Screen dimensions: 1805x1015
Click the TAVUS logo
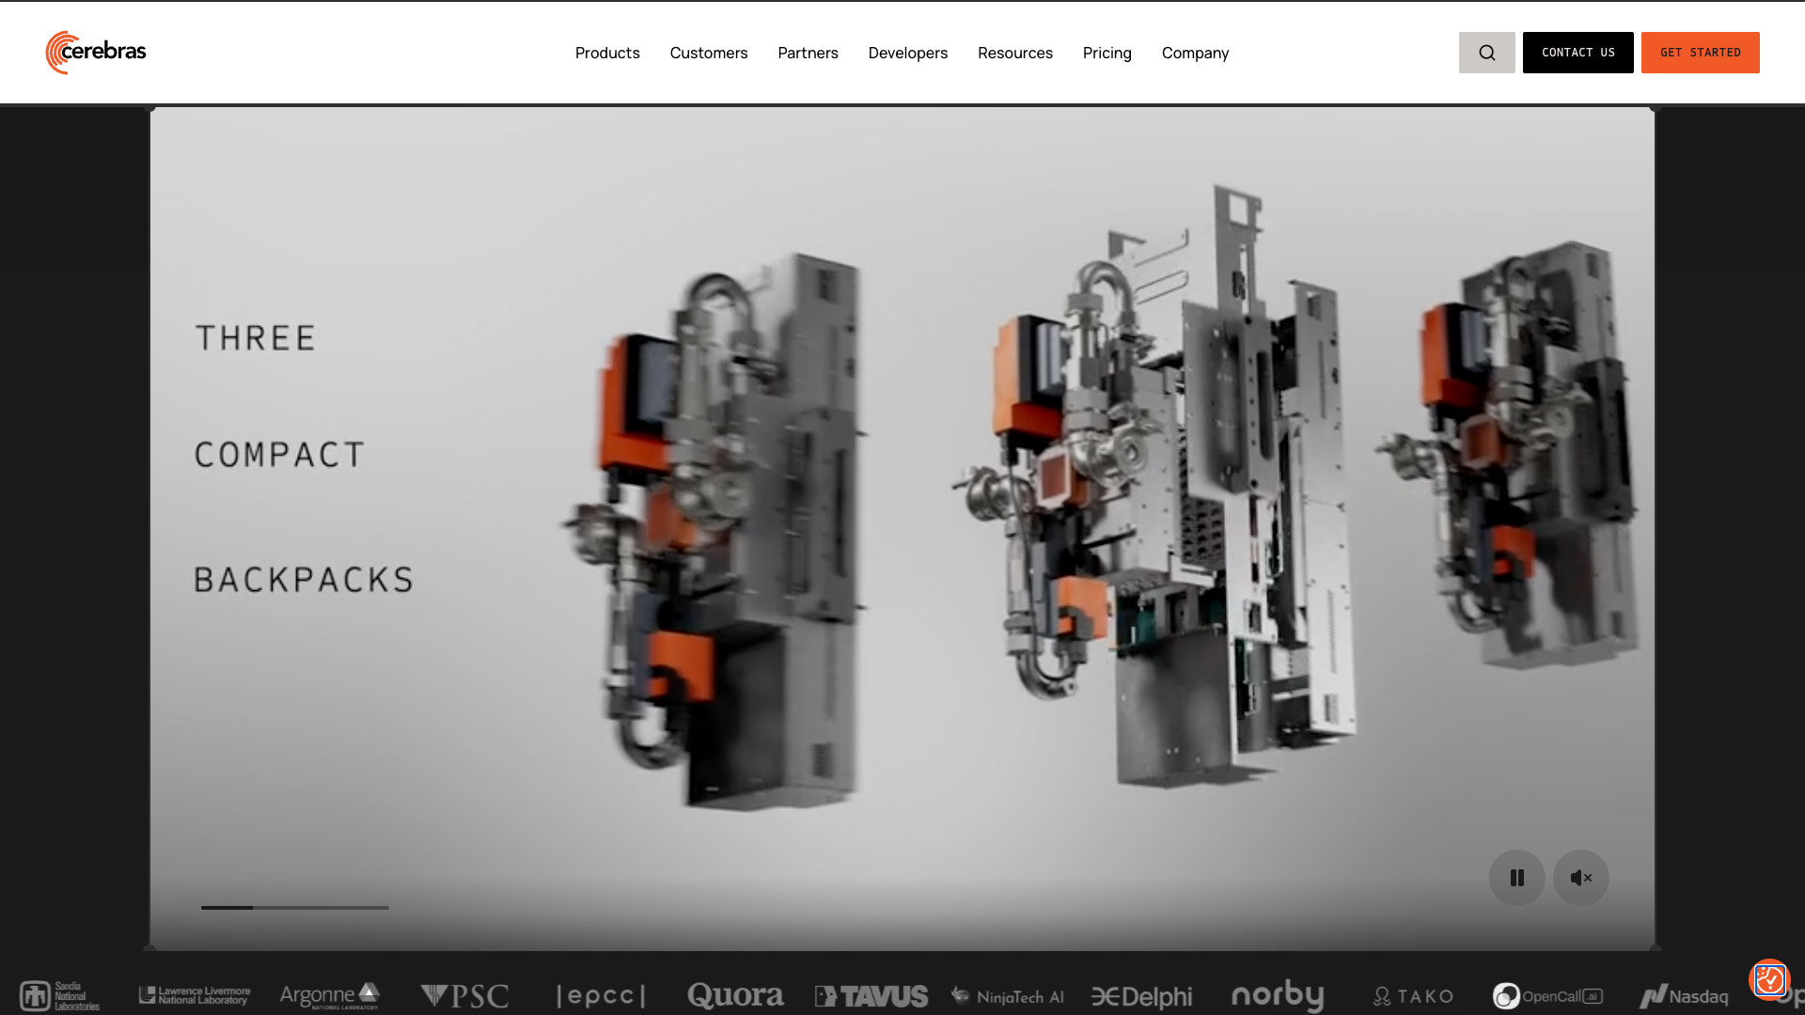point(871,996)
